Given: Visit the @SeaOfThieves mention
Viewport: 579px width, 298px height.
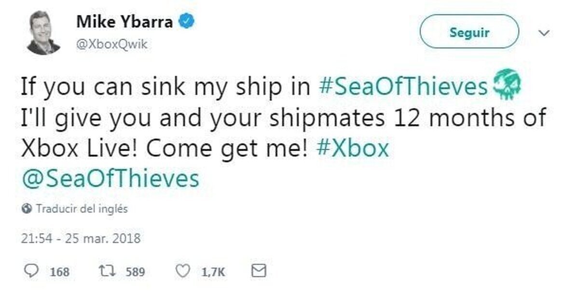Looking at the screenshot, I should pos(110,179).
